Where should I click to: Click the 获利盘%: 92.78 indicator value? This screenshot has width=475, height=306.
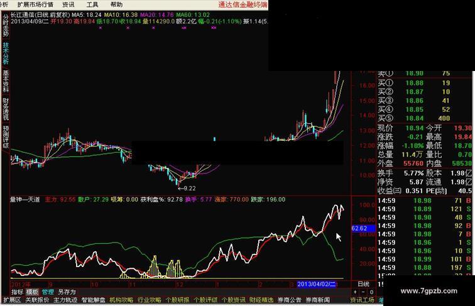click(161, 200)
